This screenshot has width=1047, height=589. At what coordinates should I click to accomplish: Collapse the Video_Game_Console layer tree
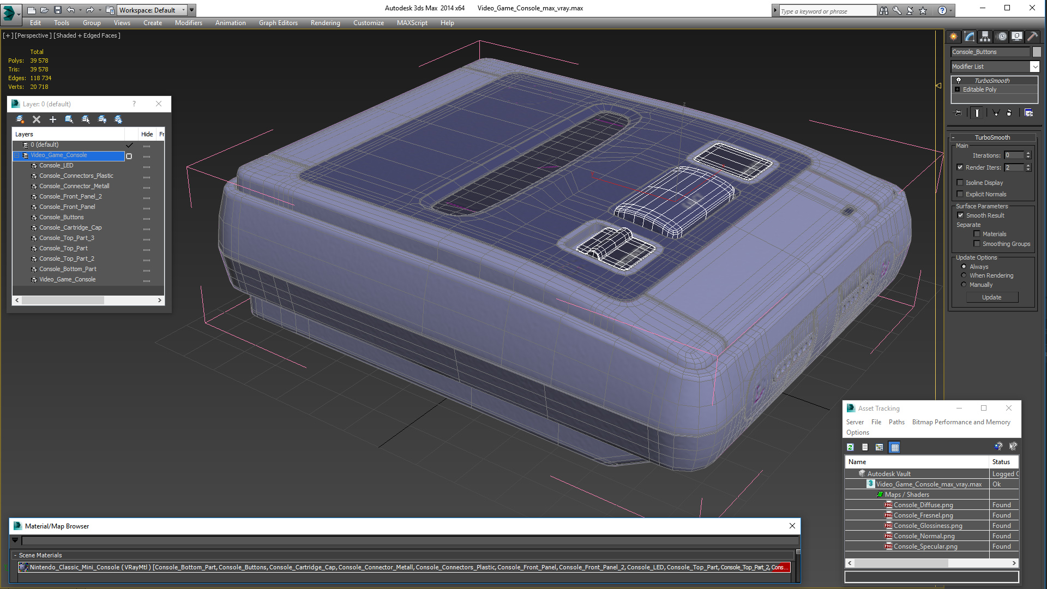[16, 155]
